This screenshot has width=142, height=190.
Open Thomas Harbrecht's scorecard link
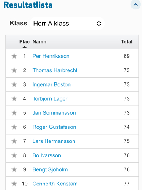click(55, 70)
